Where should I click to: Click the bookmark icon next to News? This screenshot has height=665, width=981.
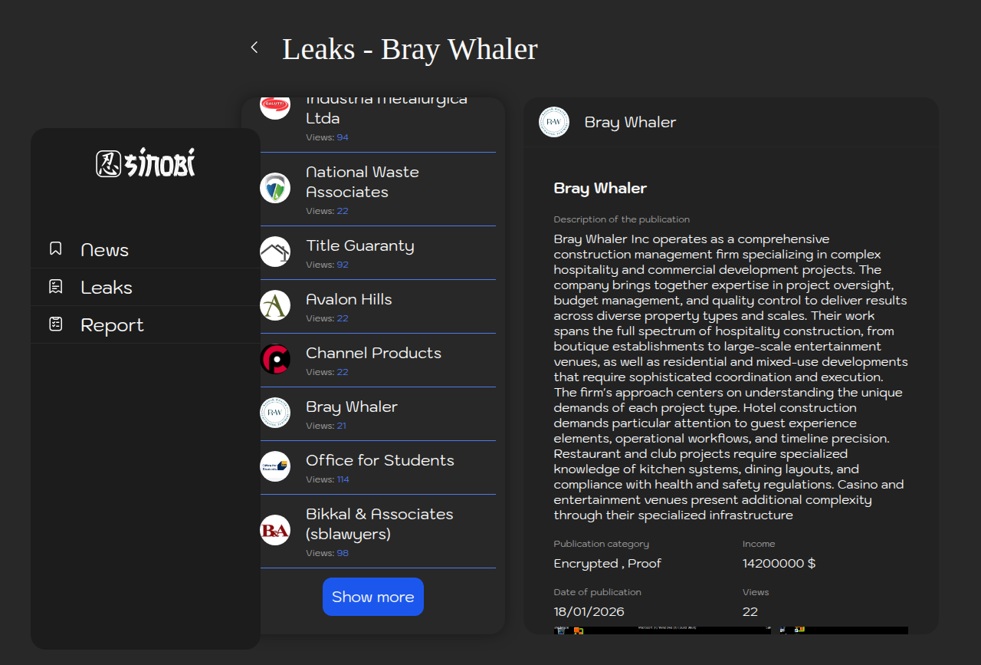(55, 249)
